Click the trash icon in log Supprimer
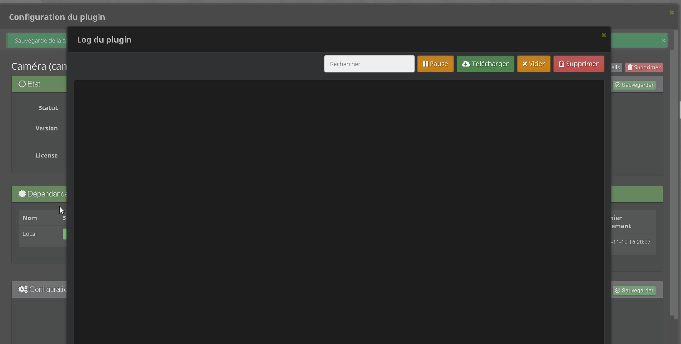The width and height of the screenshot is (681, 344). click(562, 64)
